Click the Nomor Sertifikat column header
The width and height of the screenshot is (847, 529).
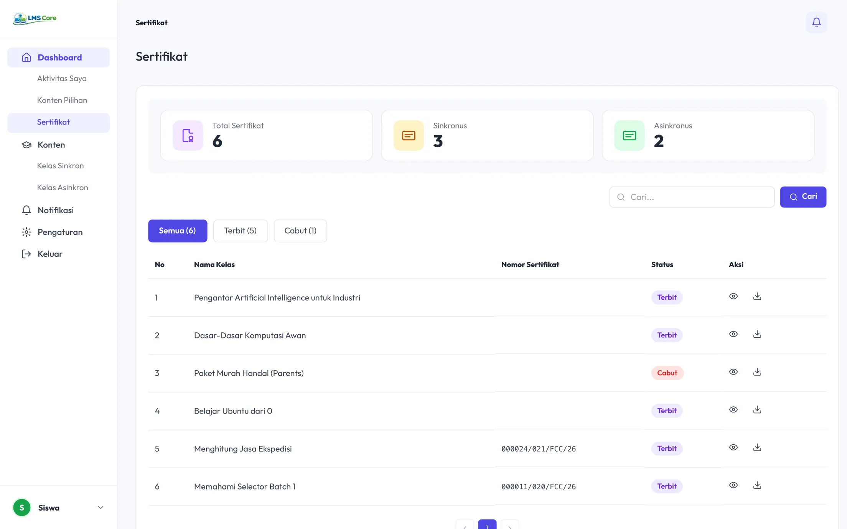[x=530, y=264]
